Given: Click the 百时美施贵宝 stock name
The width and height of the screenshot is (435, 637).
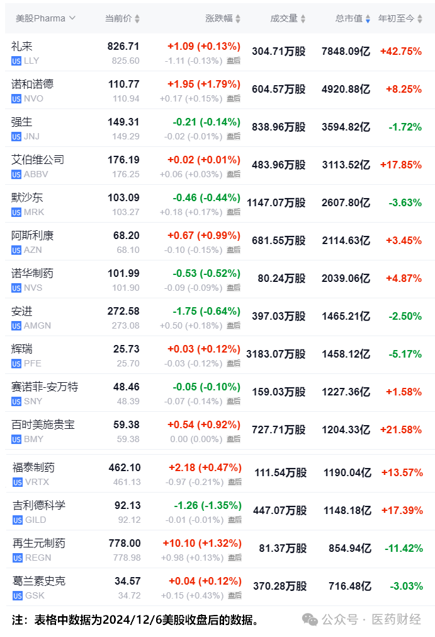Looking at the screenshot, I should 43,424.
